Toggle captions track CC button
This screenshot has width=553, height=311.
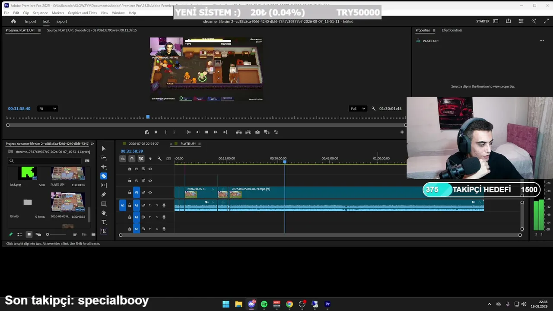[169, 159]
